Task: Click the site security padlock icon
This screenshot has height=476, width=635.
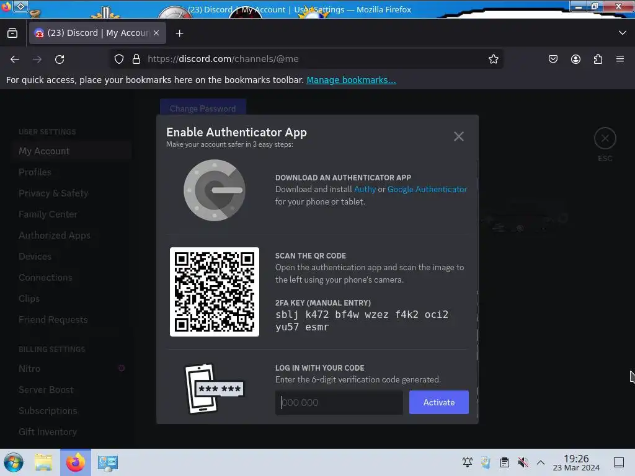Action: pos(136,59)
